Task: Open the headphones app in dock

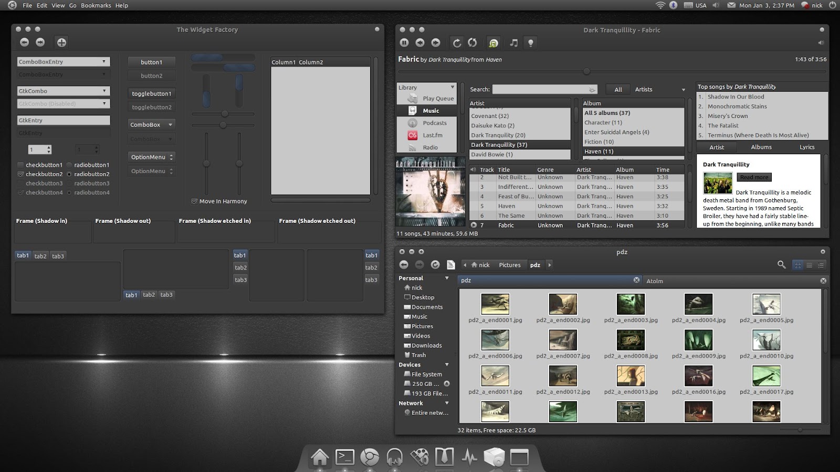Action: 394,458
